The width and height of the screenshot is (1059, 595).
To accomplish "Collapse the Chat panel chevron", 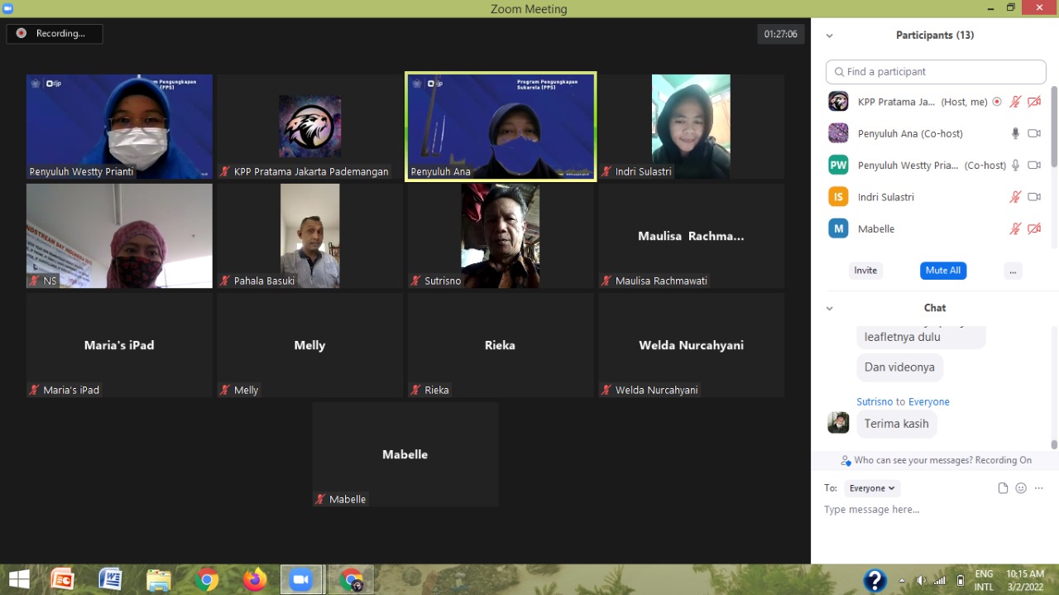I will pyautogui.click(x=830, y=309).
